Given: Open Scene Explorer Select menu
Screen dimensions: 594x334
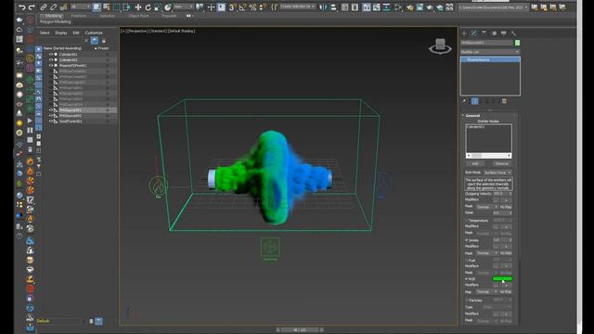Looking at the screenshot, I should click(x=45, y=33).
